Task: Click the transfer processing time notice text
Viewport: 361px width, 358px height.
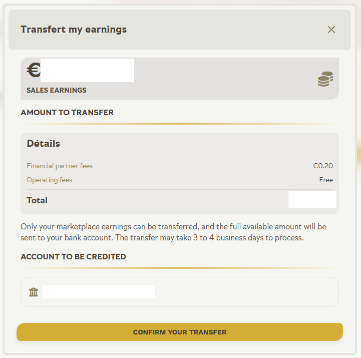Action: click(x=173, y=232)
